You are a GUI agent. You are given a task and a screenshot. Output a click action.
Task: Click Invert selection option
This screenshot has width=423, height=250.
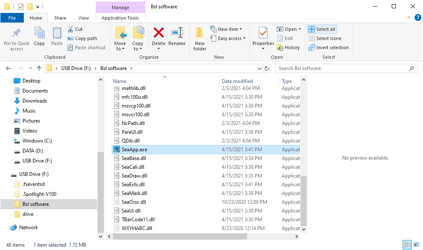pos(328,47)
